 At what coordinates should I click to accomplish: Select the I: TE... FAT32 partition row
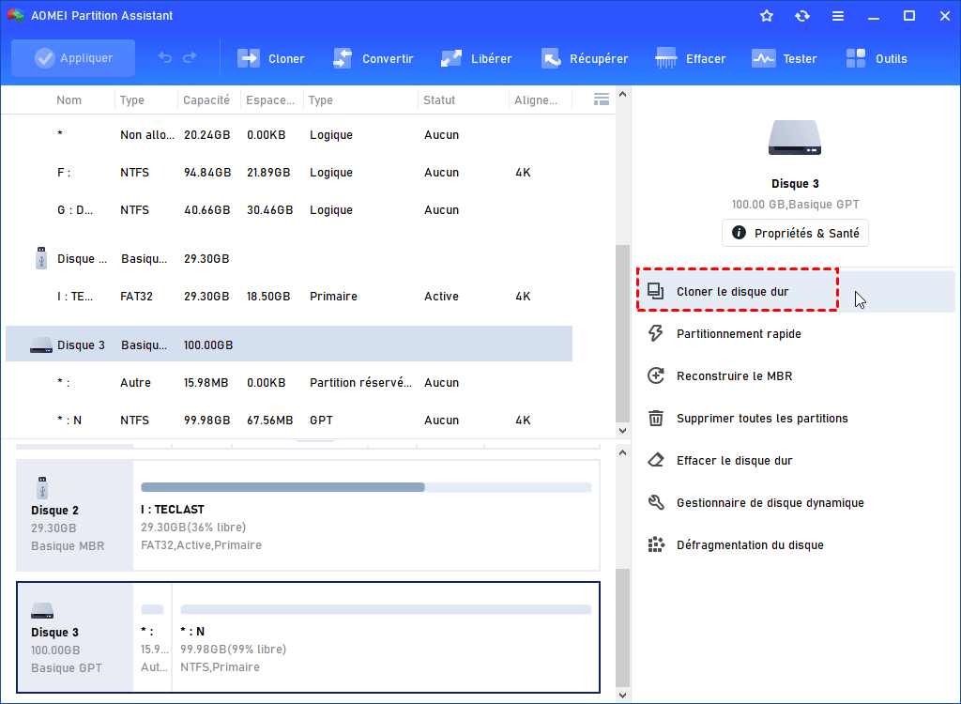pos(289,297)
